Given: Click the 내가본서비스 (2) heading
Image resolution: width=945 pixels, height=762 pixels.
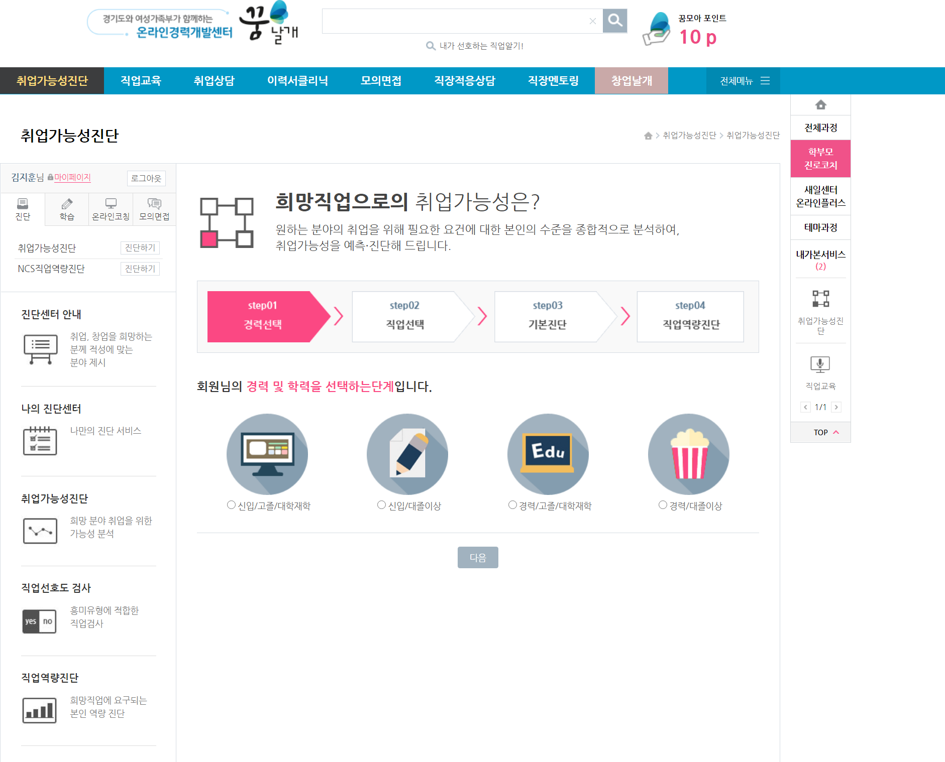Looking at the screenshot, I should (820, 260).
